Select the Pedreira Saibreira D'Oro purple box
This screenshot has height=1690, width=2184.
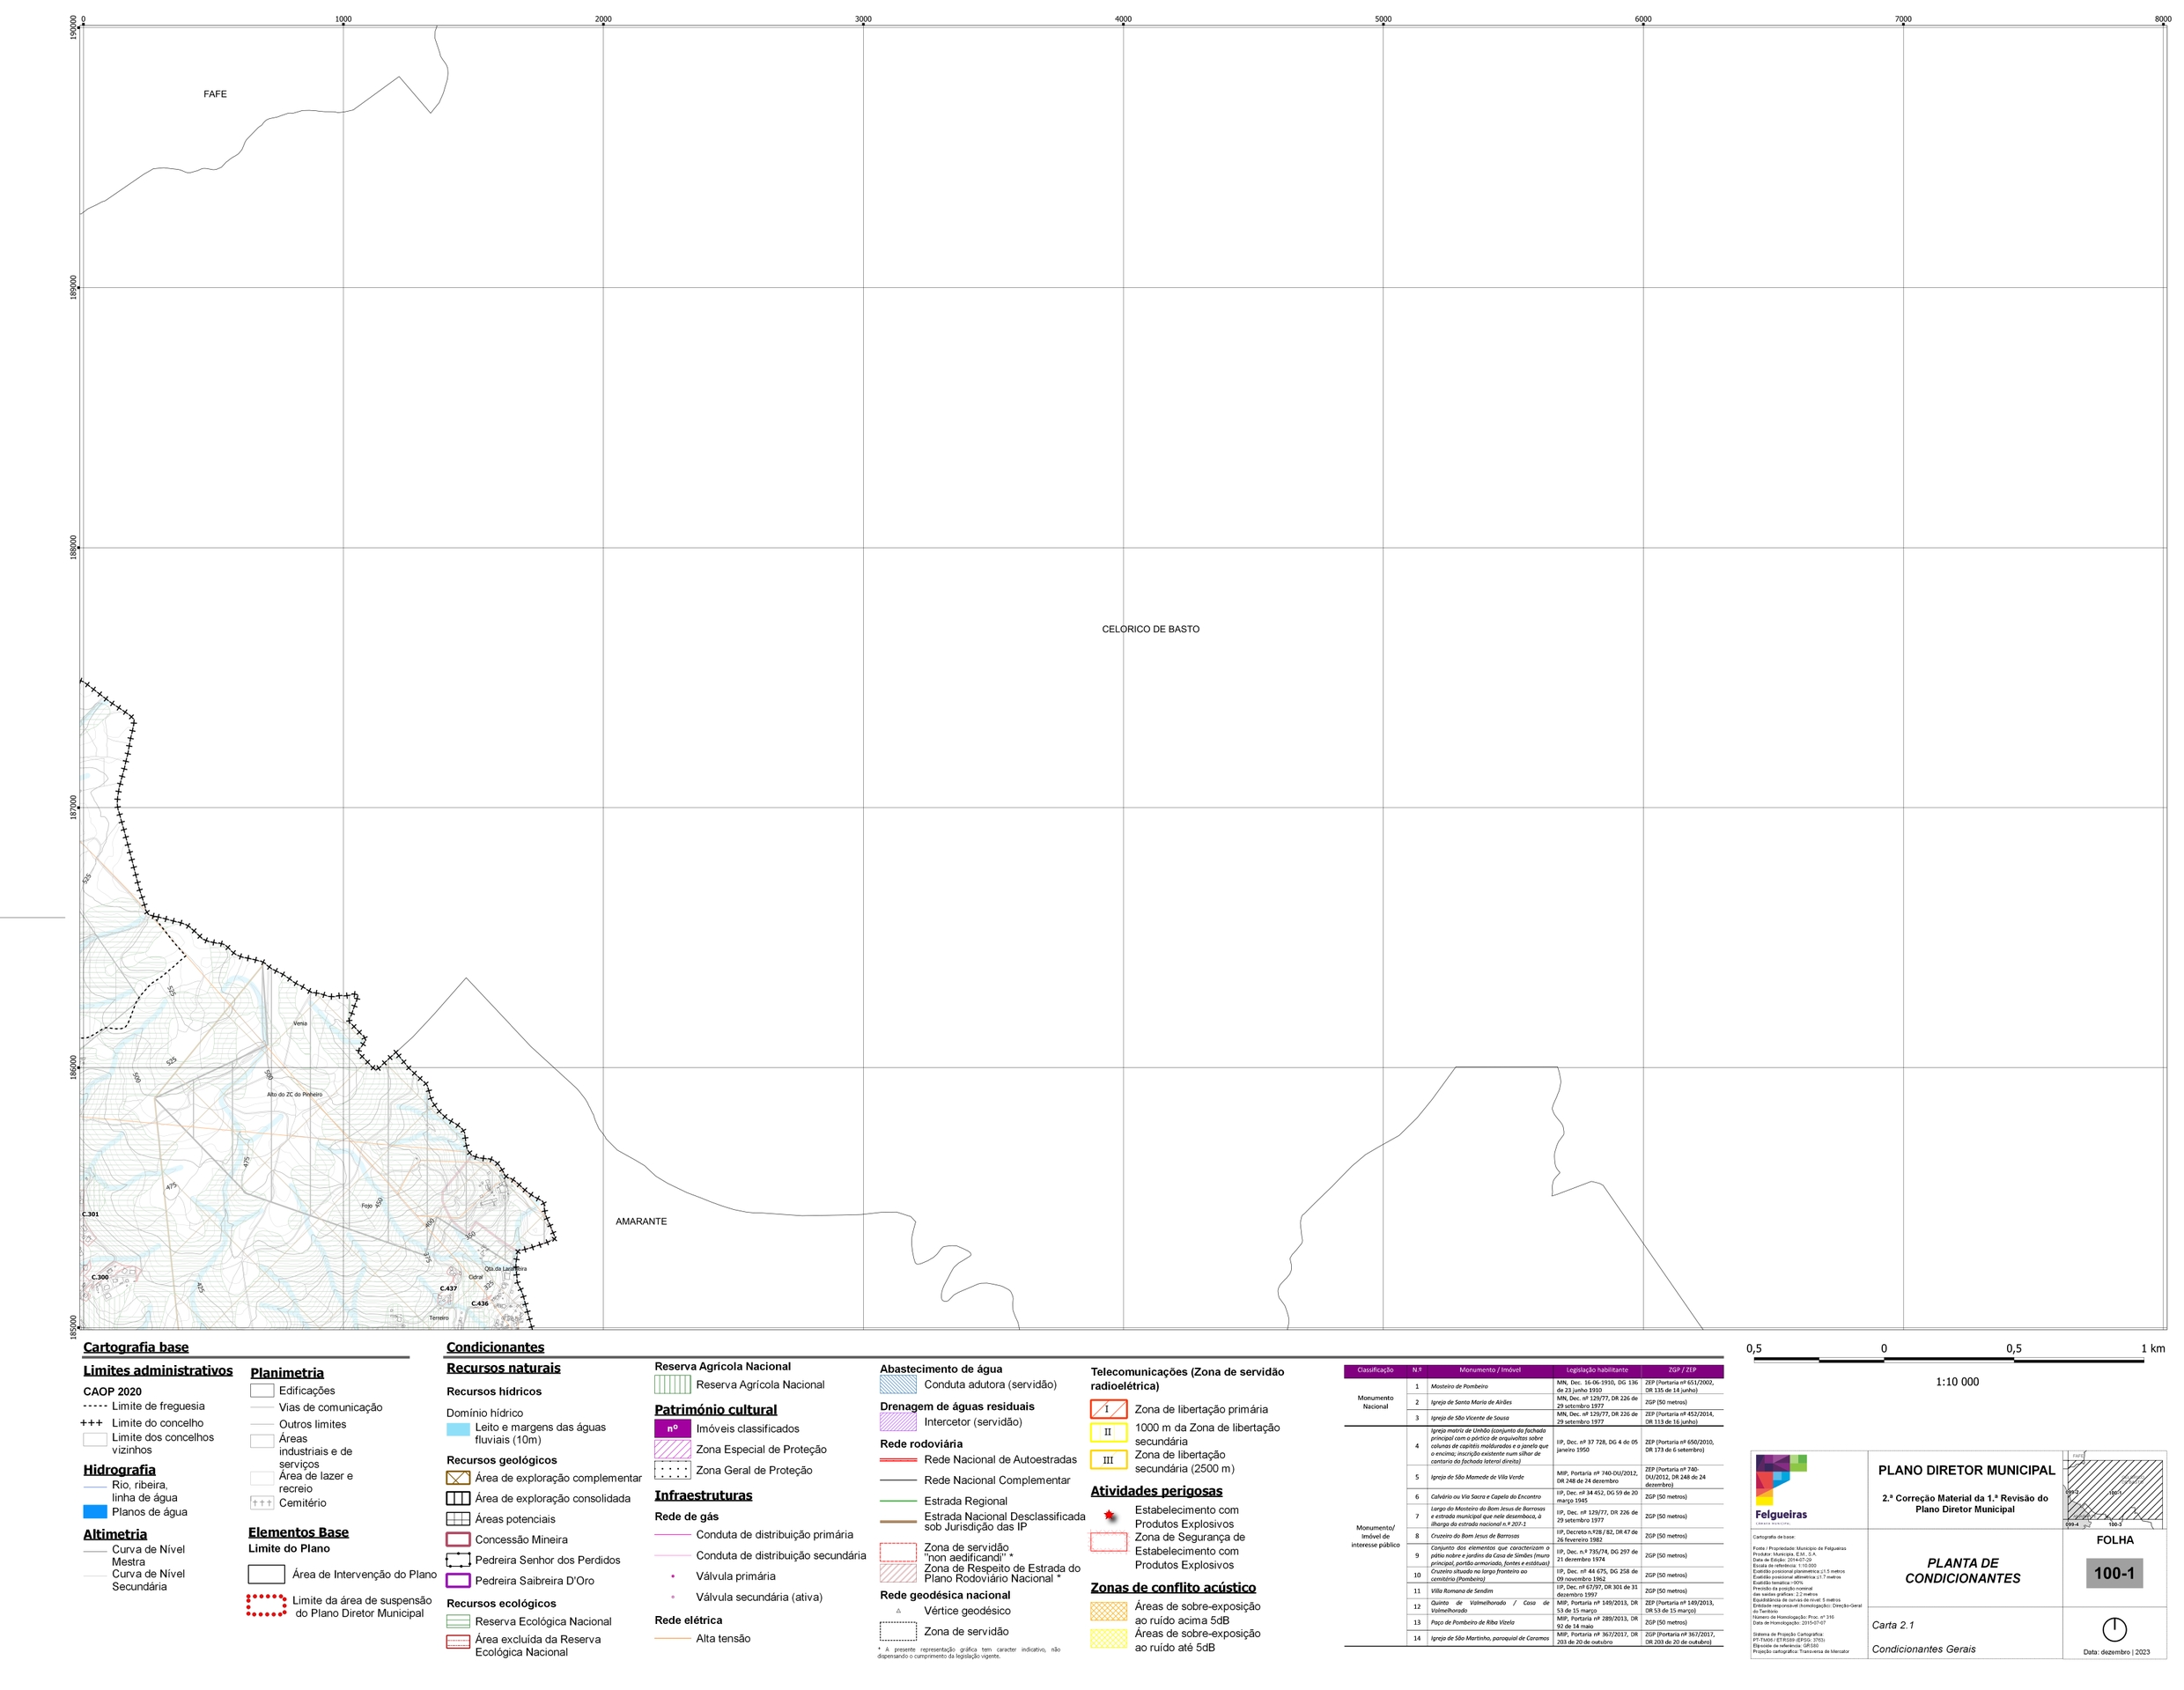tap(458, 1580)
